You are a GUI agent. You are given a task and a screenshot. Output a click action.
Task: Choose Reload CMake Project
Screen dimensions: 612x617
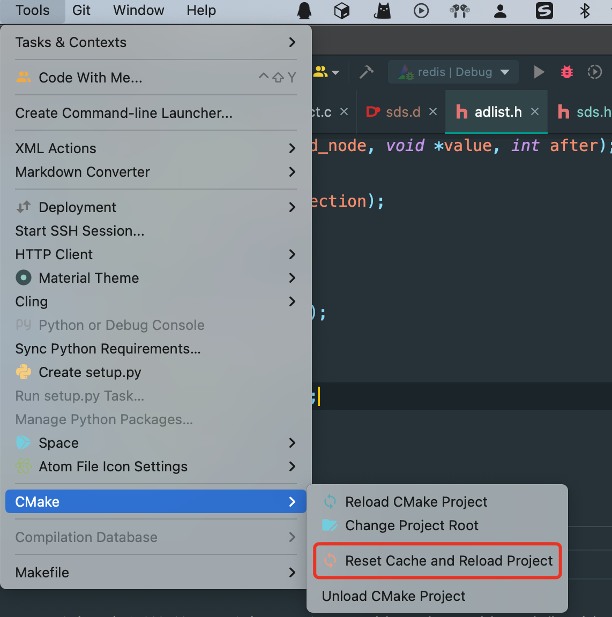coord(416,502)
